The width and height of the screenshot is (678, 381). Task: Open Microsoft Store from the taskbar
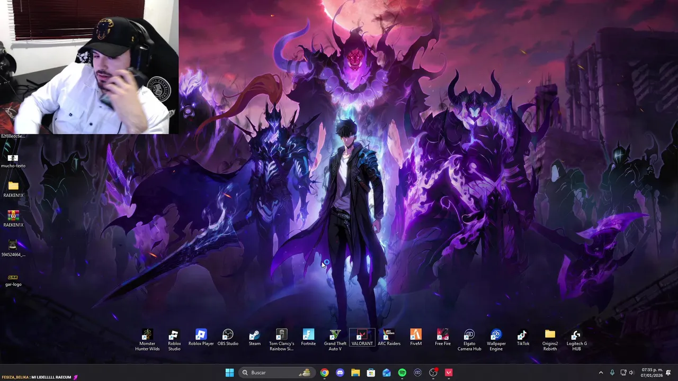click(x=371, y=373)
